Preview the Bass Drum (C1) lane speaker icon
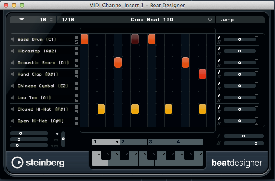Image resolution: width=275 pixels, height=181 pixels. pyautogui.click(x=12, y=40)
